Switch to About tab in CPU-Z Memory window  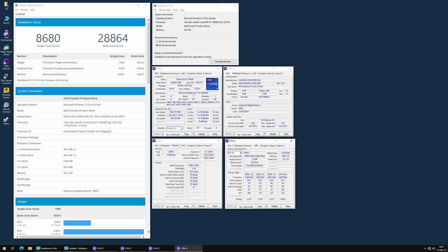(208, 146)
